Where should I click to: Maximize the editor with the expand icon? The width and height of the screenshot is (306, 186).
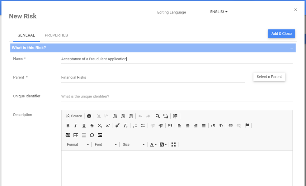pyautogui.click(x=174, y=145)
